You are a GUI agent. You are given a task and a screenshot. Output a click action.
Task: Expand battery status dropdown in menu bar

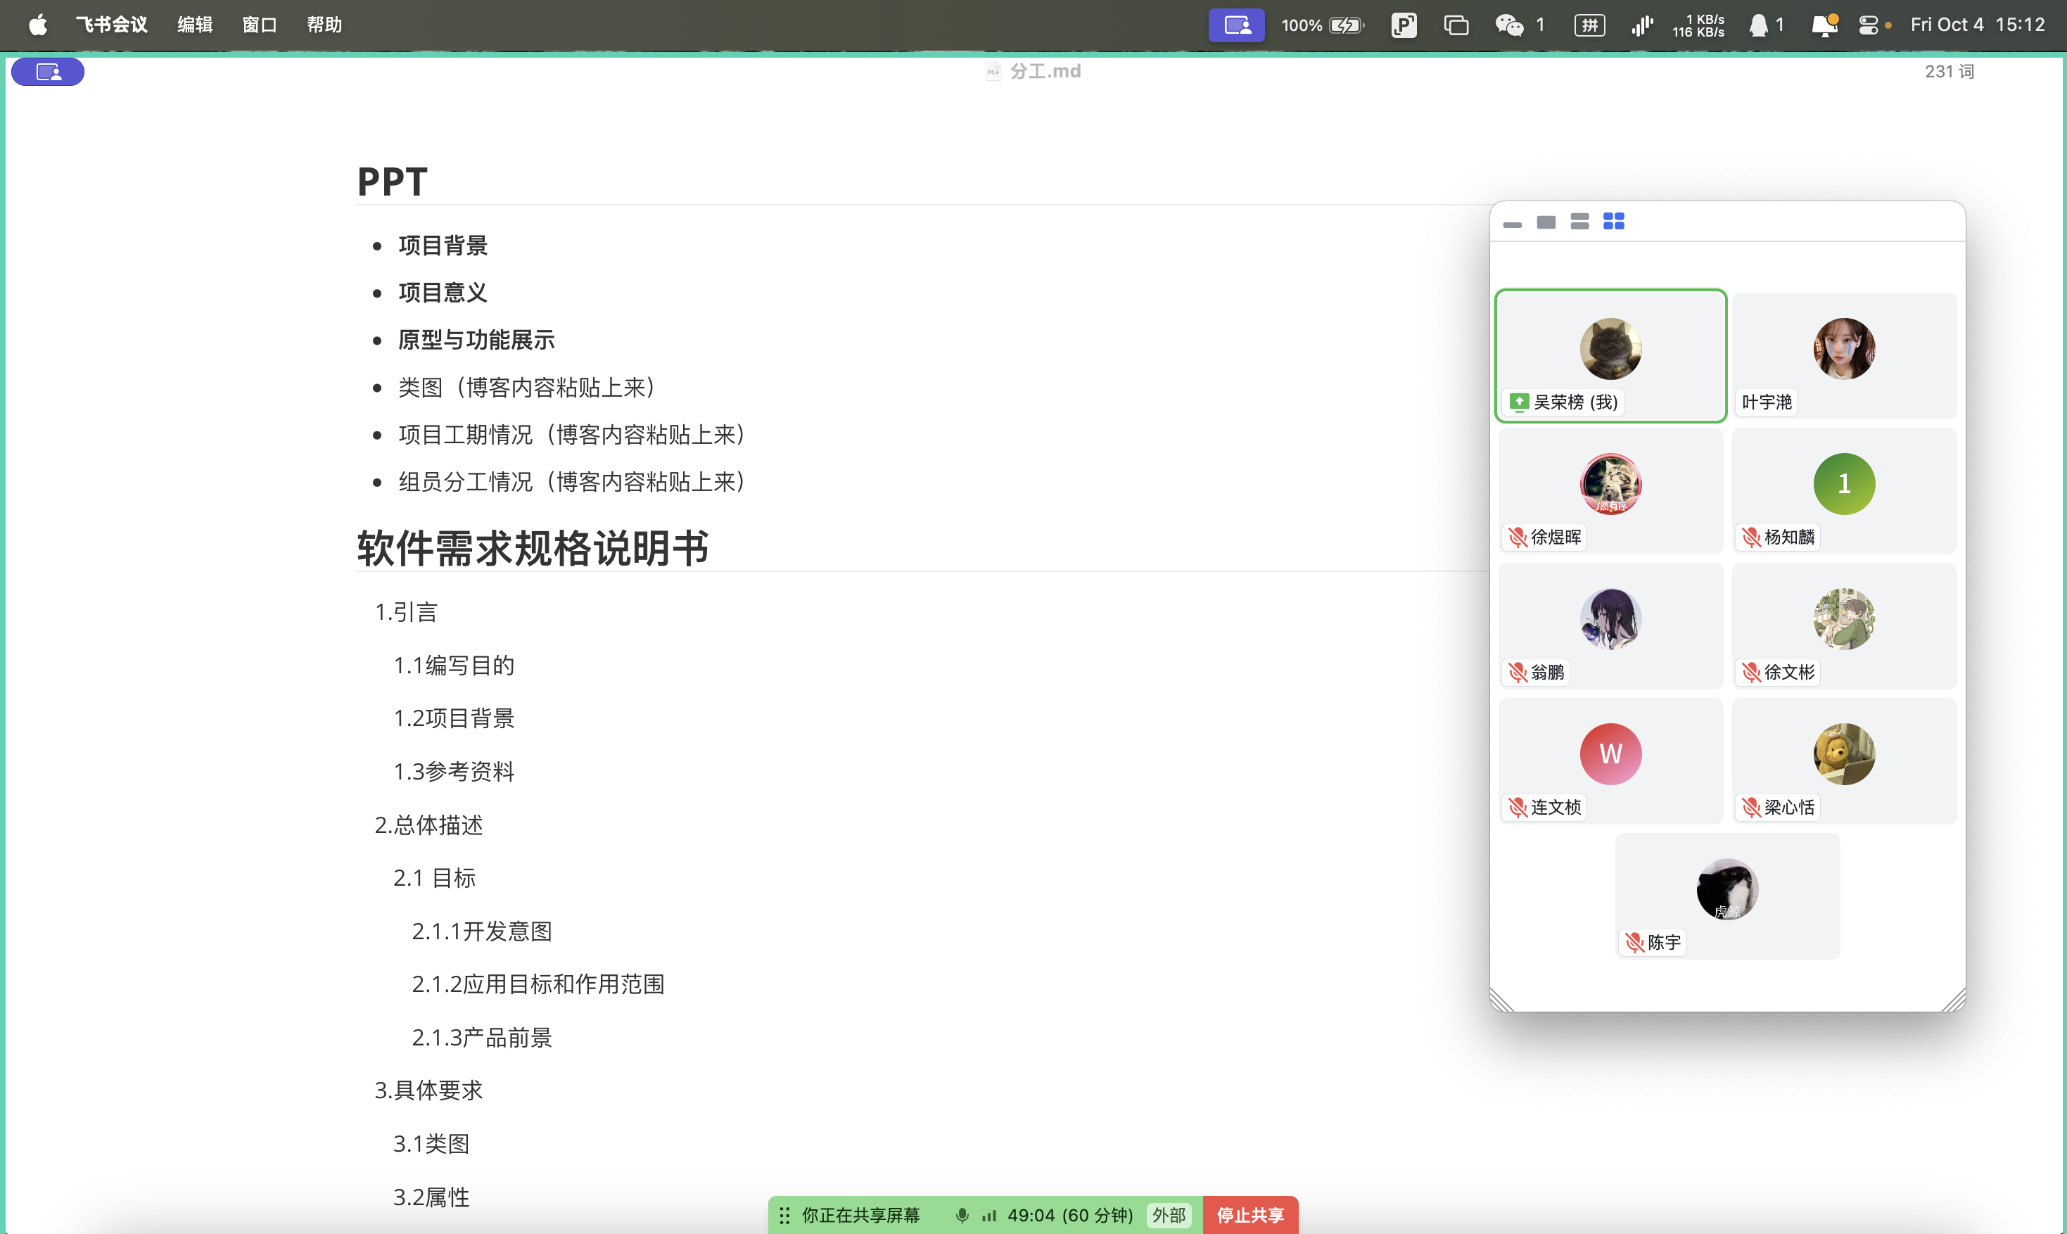point(1345,25)
